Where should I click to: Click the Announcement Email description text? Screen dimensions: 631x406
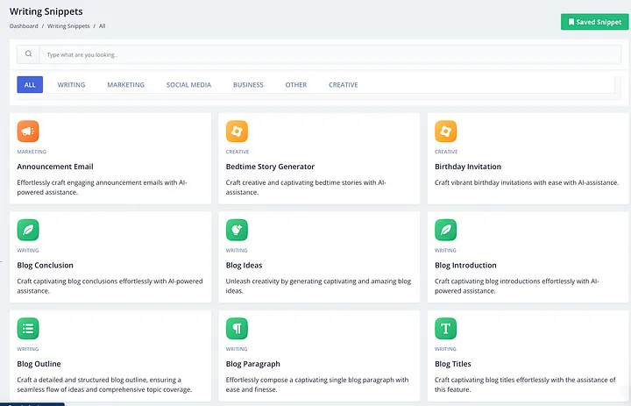coord(102,188)
